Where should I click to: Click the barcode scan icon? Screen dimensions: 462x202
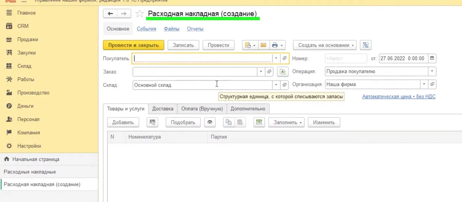click(x=152, y=122)
